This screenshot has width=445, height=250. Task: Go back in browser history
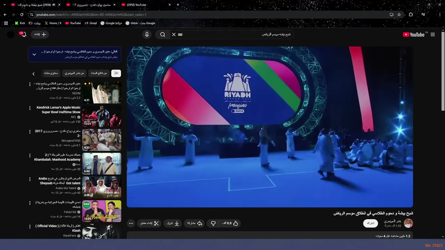(5, 15)
